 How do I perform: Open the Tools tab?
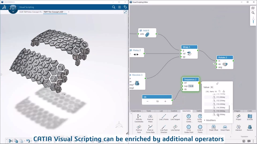[x=149, y=111]
